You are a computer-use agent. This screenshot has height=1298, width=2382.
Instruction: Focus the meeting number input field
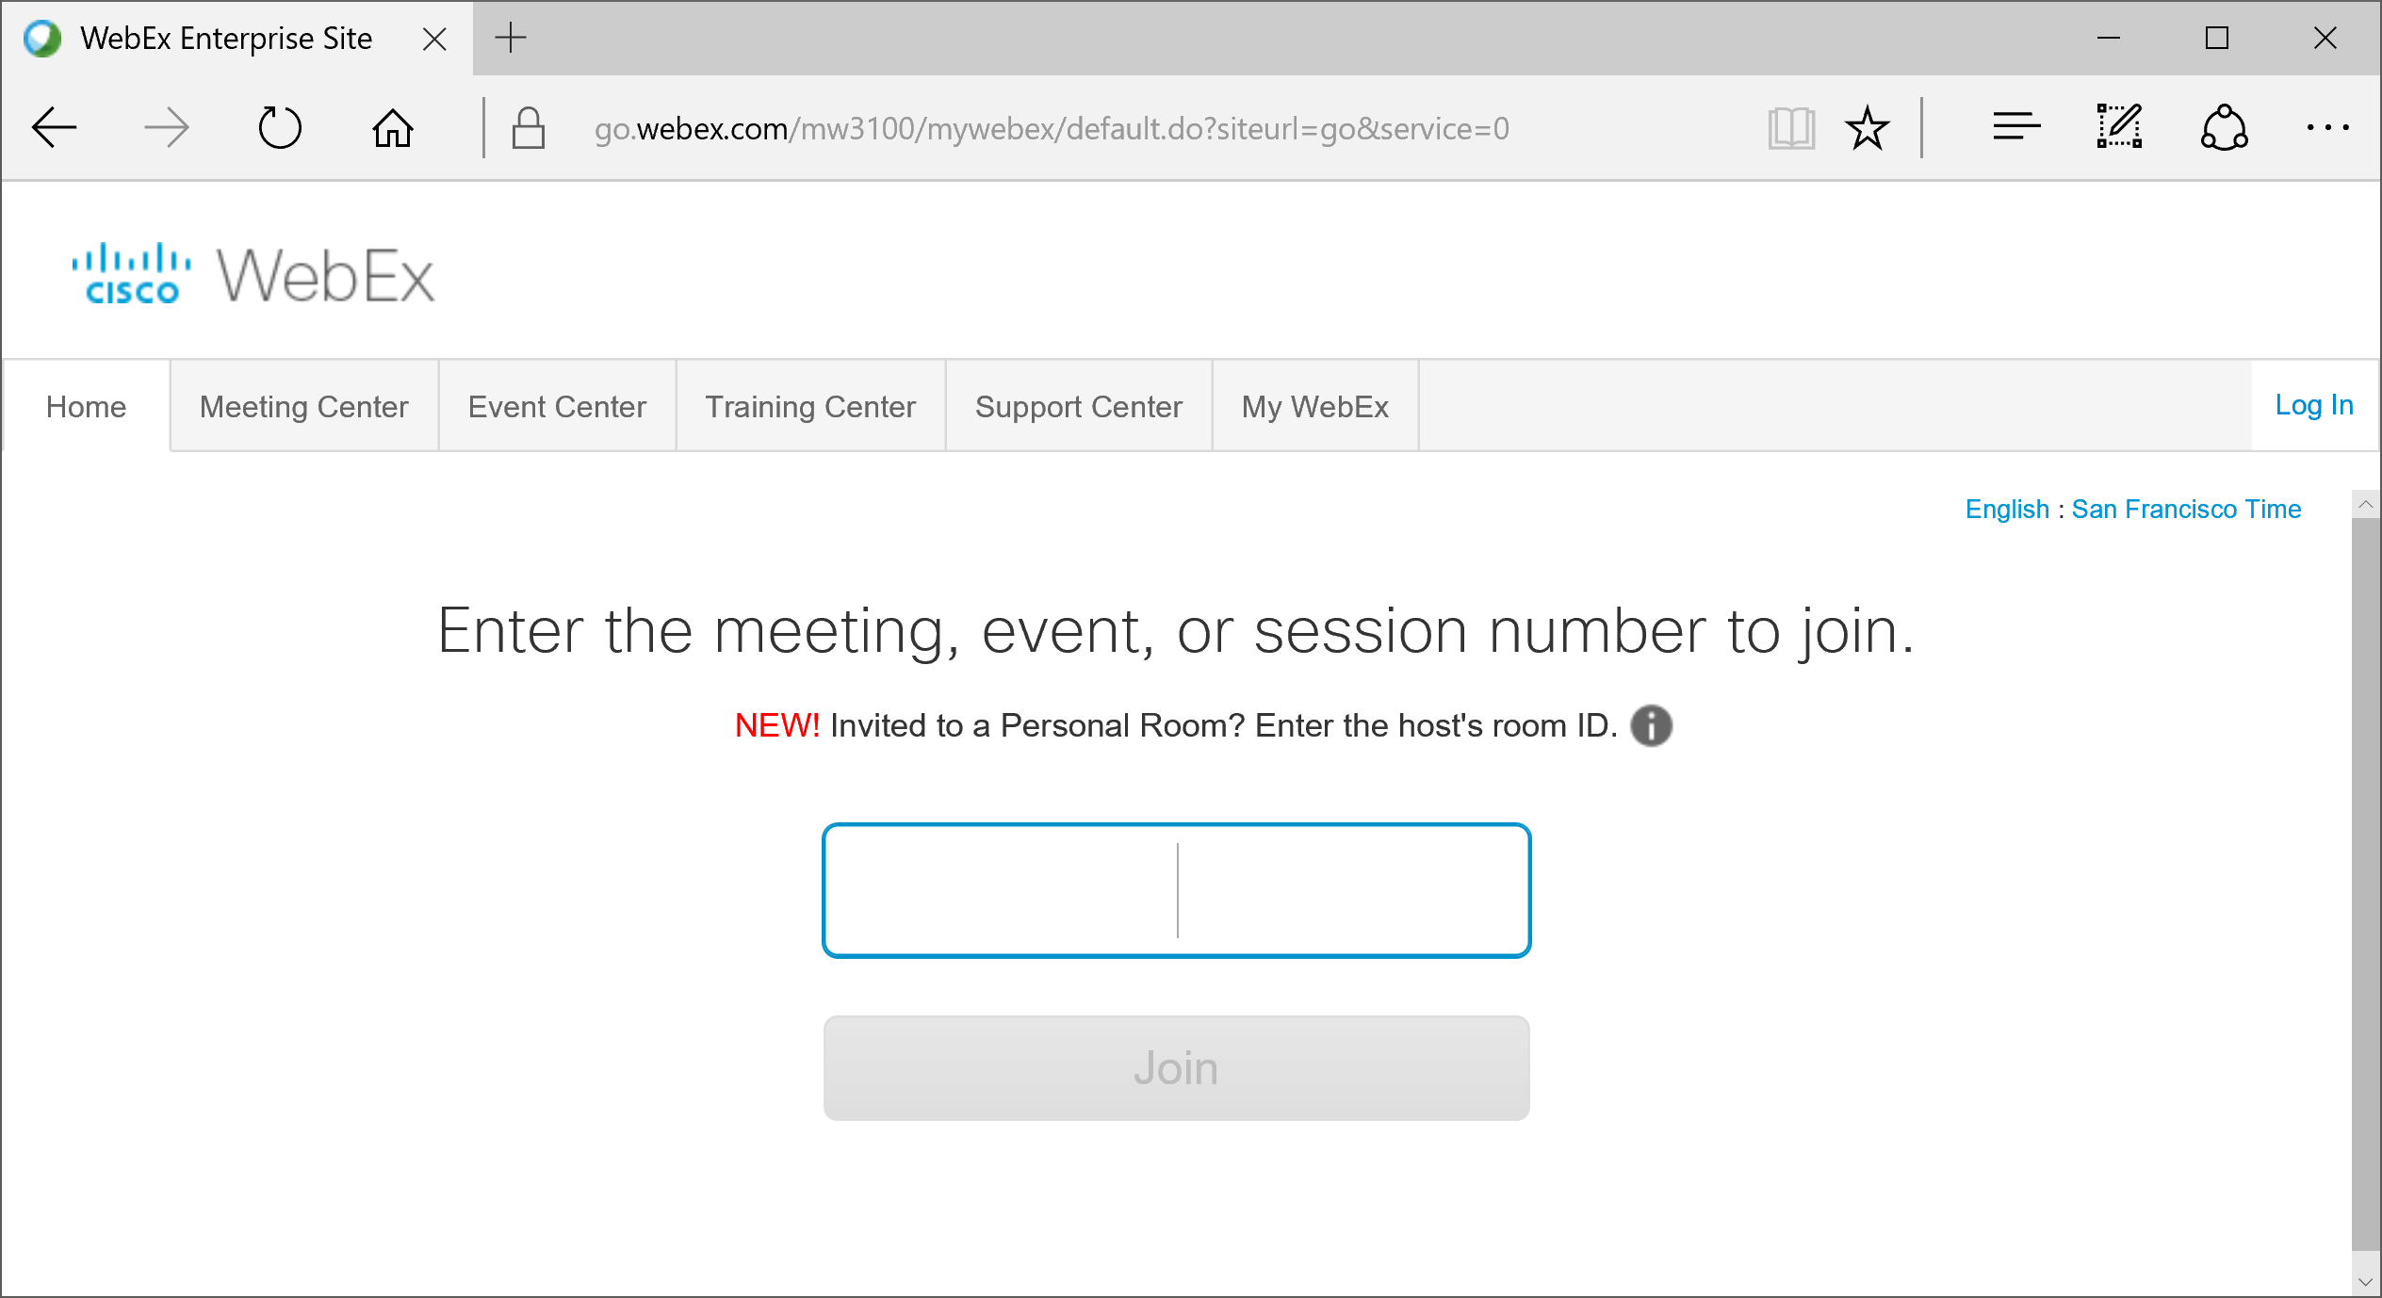click(1176, 890)
